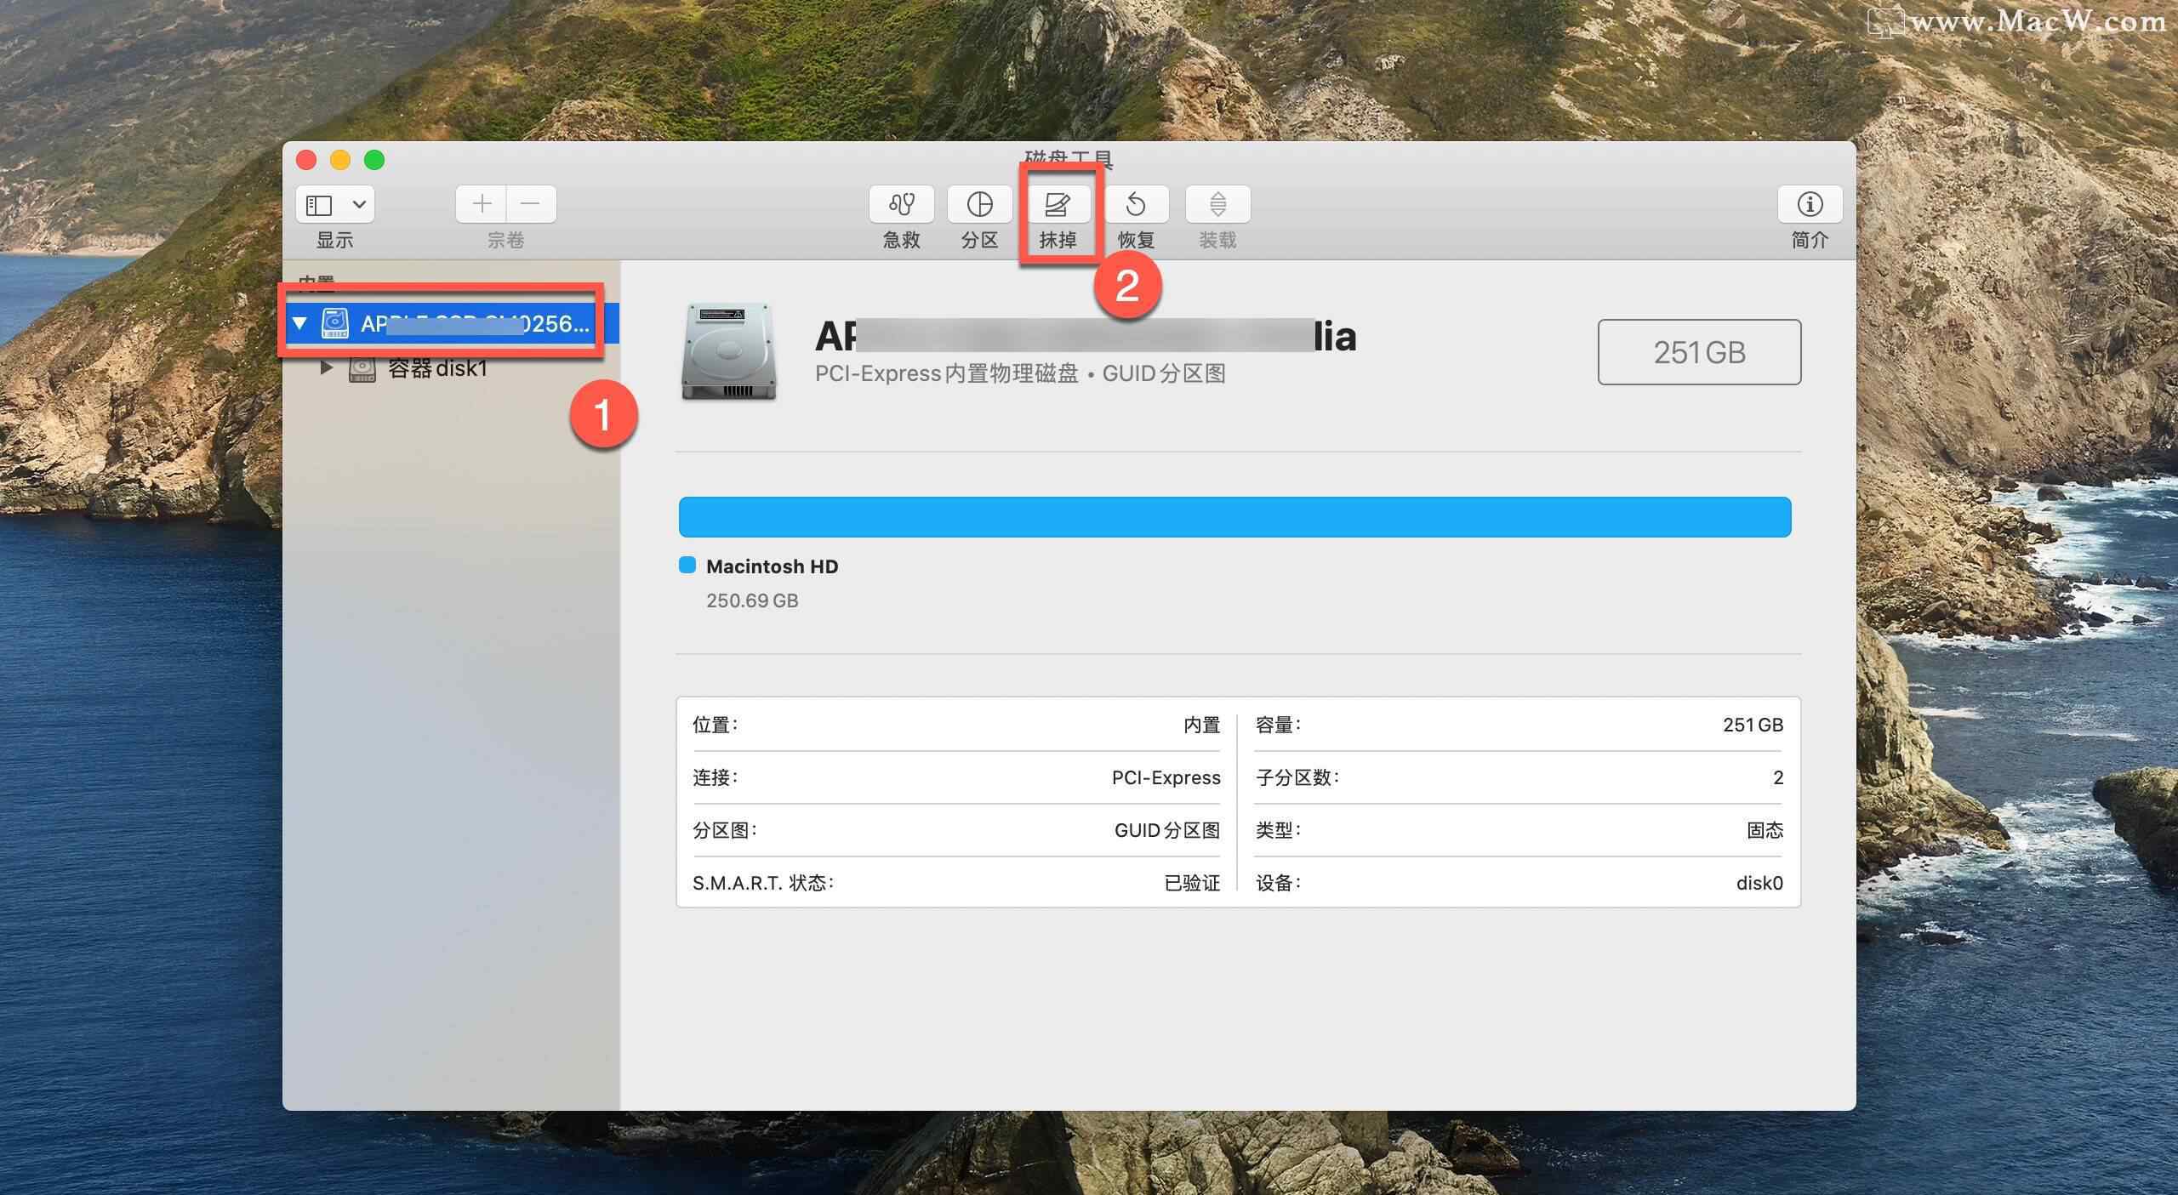This screenshot has height=1195, width=2178.
Task: Click the S.M.A.R.T. 状态 row
Action: point(955,883)
